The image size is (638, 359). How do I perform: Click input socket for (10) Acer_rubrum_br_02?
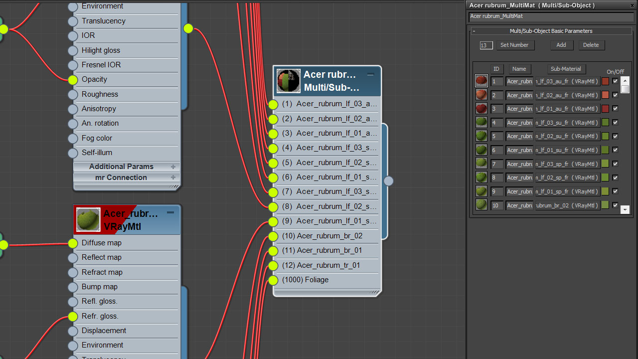point(273,236)
